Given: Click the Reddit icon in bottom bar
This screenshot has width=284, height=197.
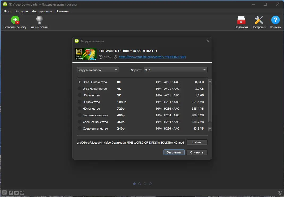Looking at the screenshot, I should 22,193.
